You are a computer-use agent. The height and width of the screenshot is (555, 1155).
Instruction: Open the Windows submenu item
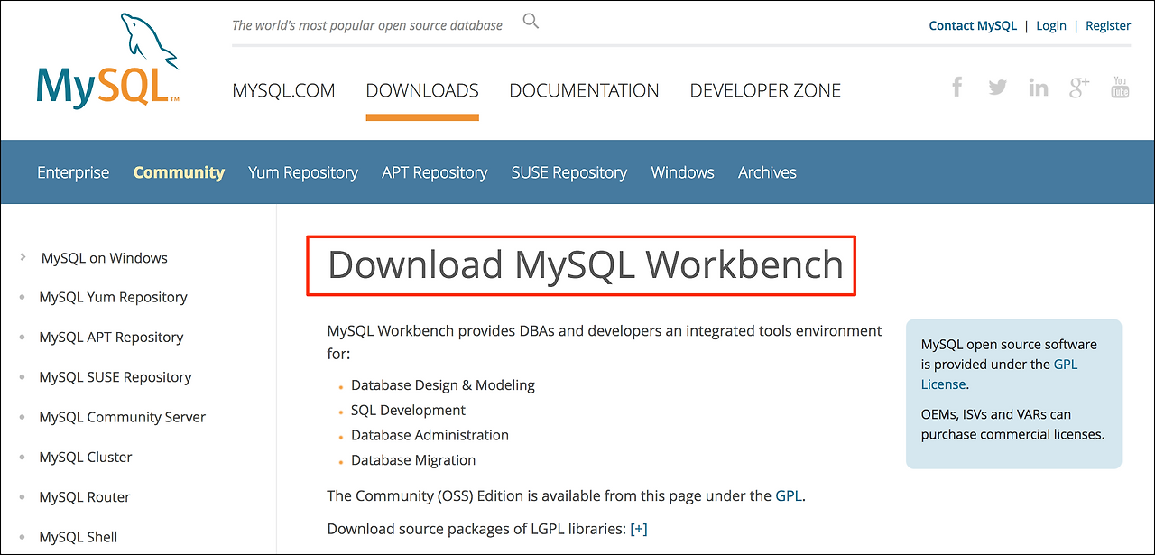click(x=683, y=172)
